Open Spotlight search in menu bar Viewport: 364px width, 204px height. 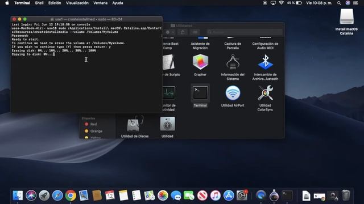[x=339, y=3]
